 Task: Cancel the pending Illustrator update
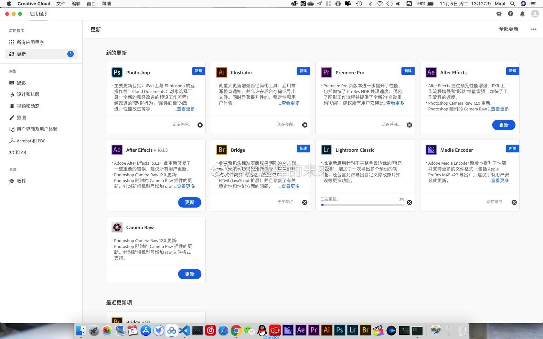click(305, 125)
